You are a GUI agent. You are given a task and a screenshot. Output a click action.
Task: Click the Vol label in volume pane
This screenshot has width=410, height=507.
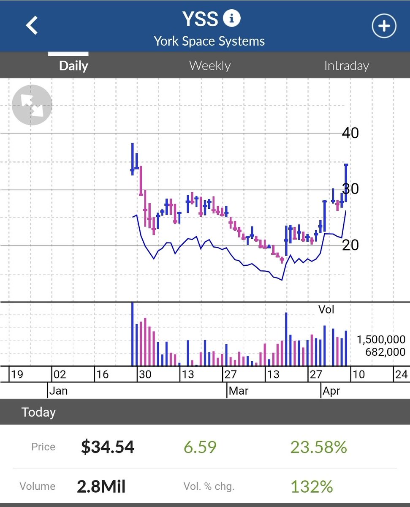pyautogui.click(x=326, y=310)
